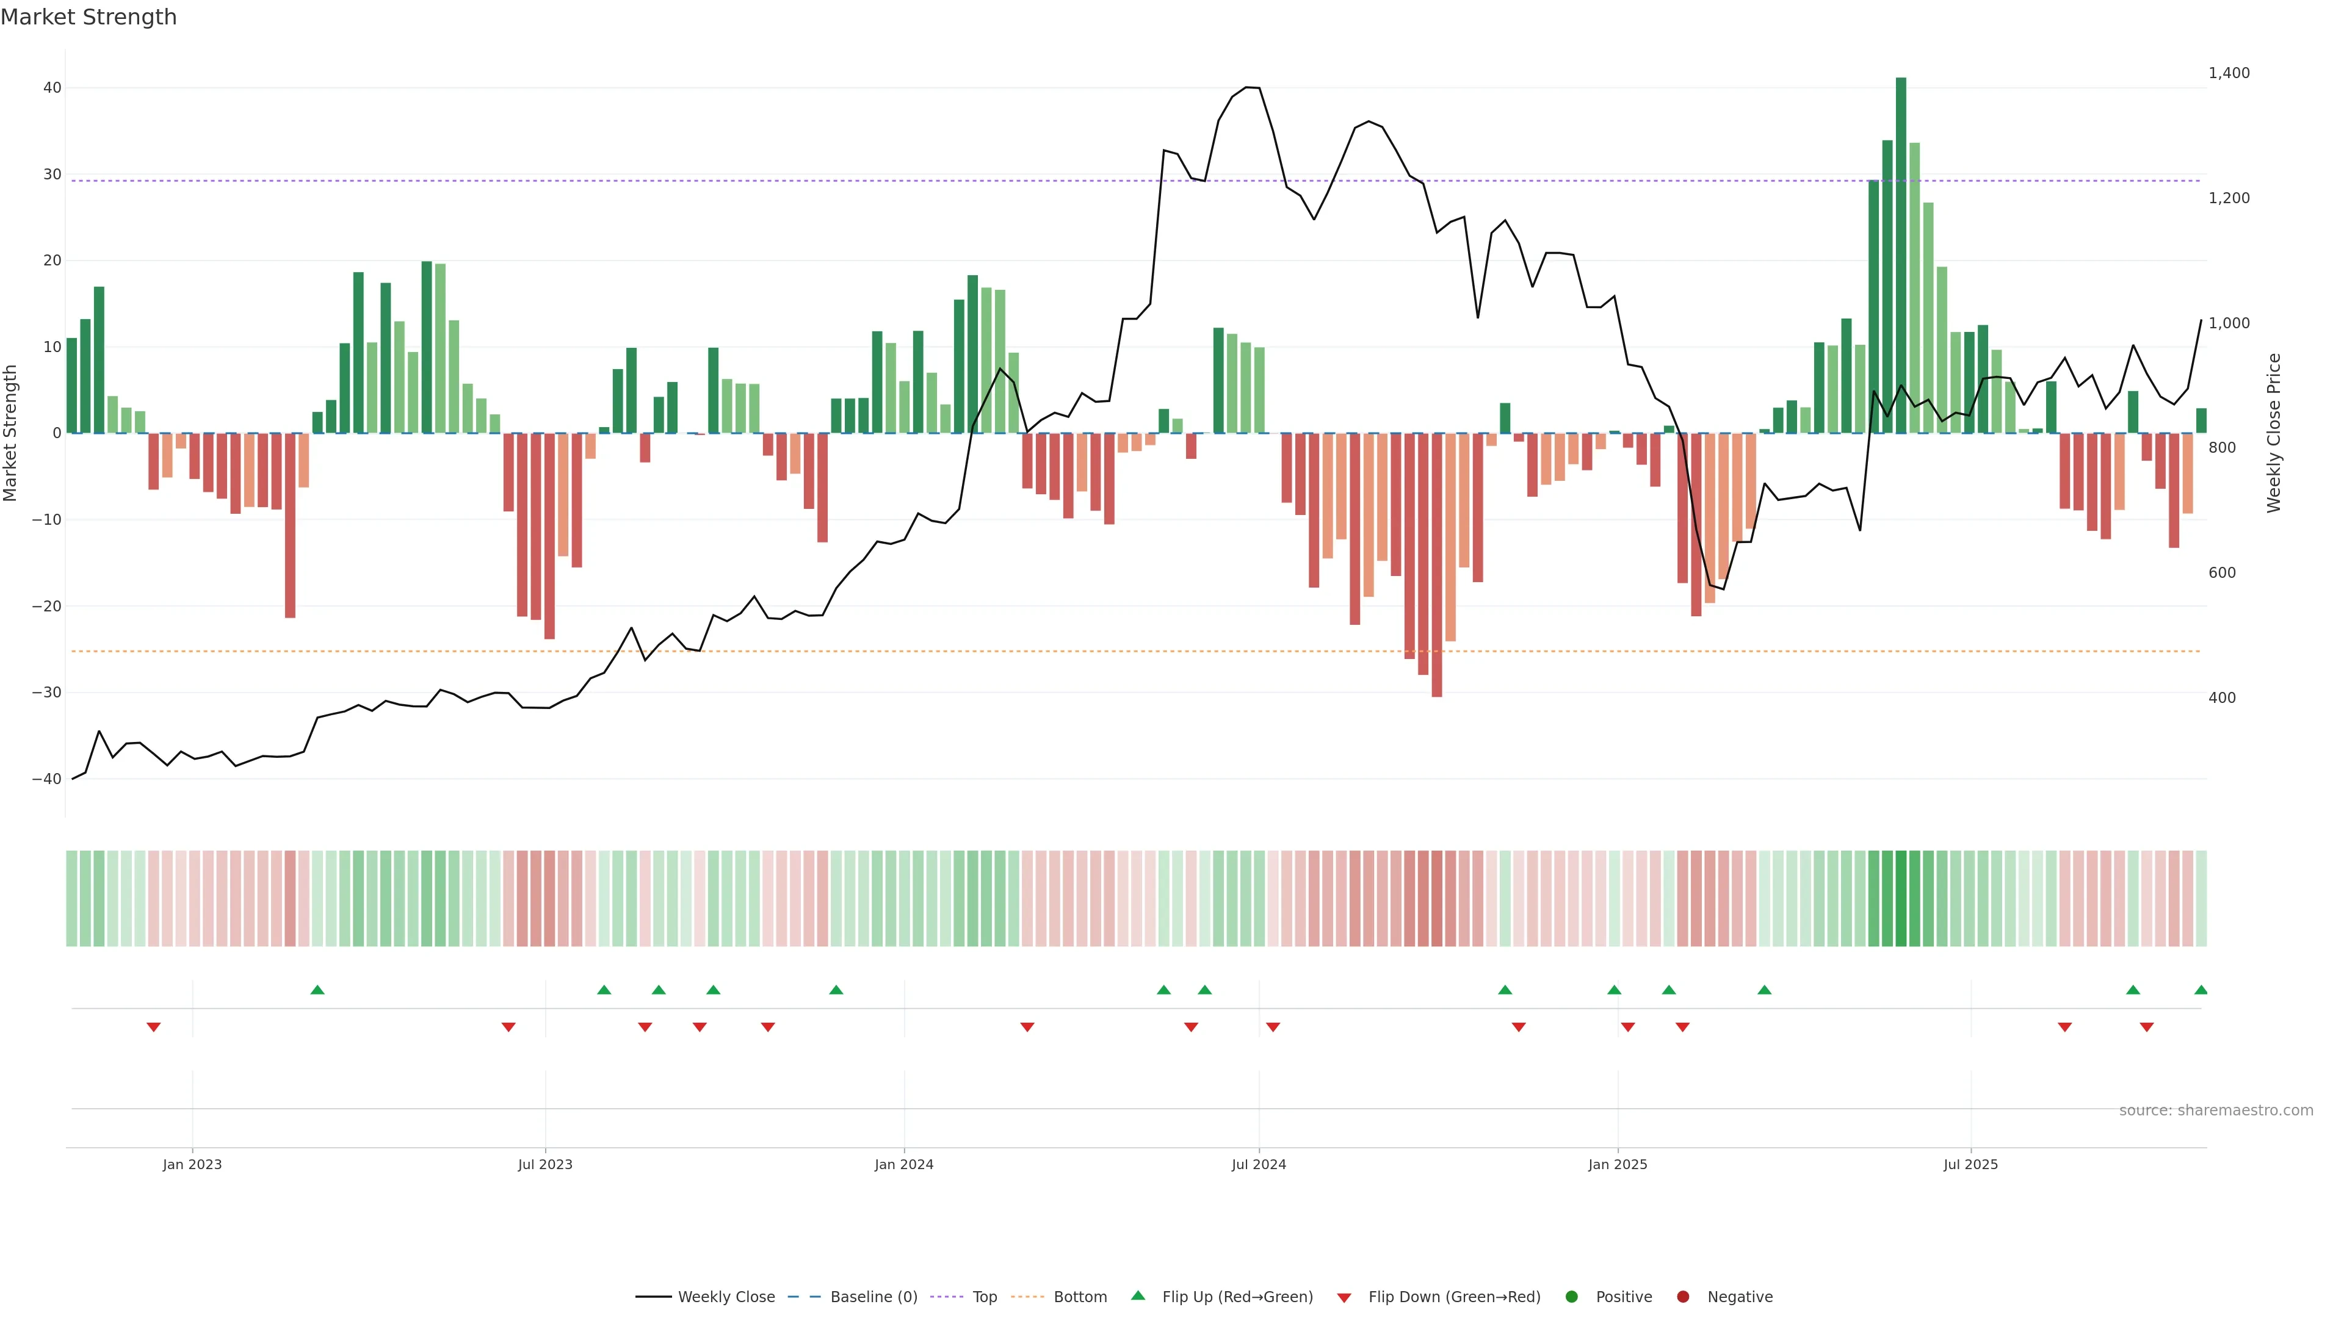Screen dimensions: 2344x1318
Task: Click the leftmost red flip-down triangle marker
Action: 154,1027
